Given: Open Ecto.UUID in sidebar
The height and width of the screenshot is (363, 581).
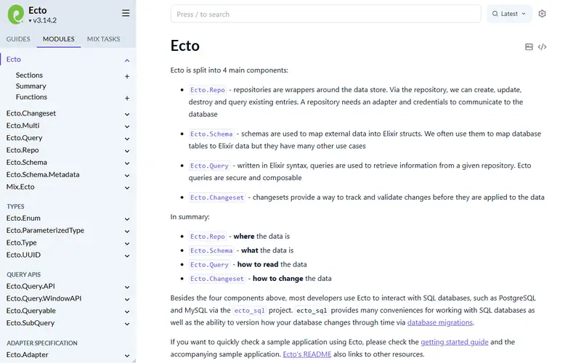Looking at the screenshot, I should (23, 255).
